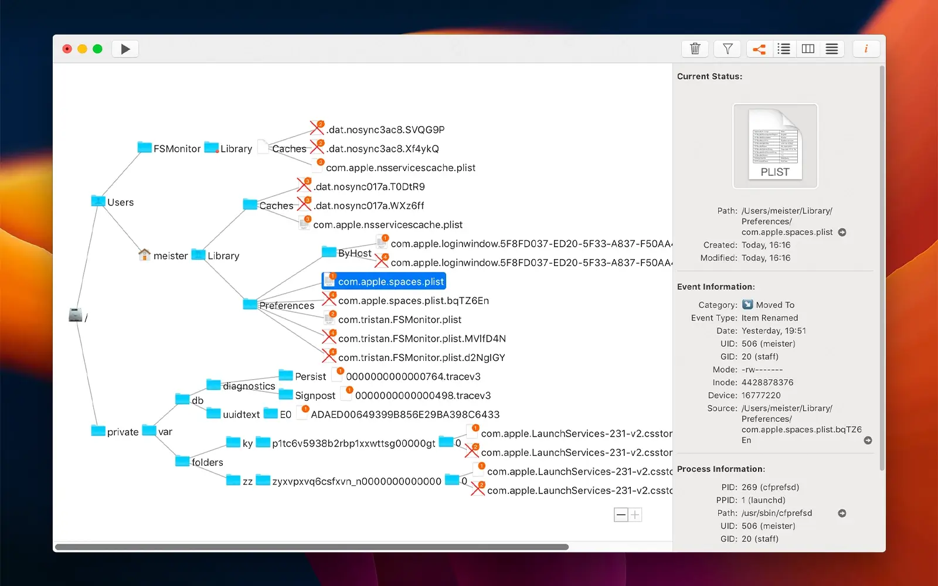Select the Signpost folder icon
The height and width of the screenshot is (586, 938).
pyautogui.click(x=286, y=394)
